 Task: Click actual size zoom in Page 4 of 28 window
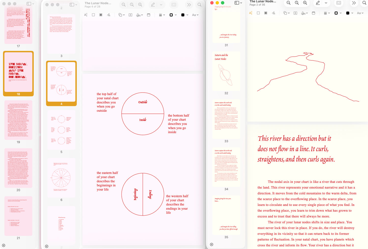coord(132,5)
